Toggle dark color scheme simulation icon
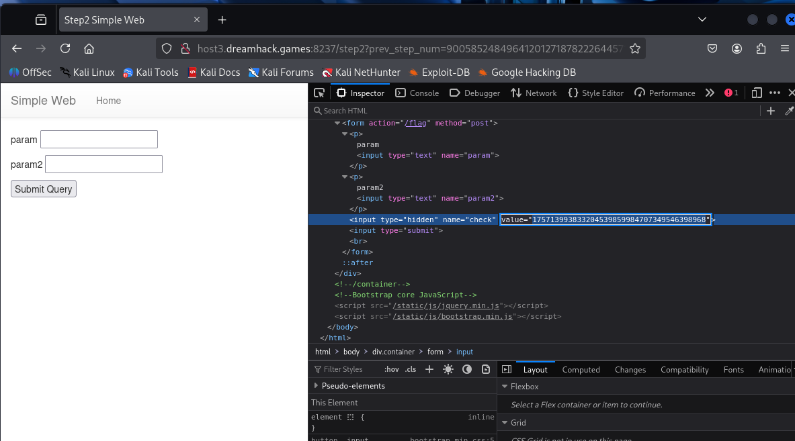 pos(467,370)
